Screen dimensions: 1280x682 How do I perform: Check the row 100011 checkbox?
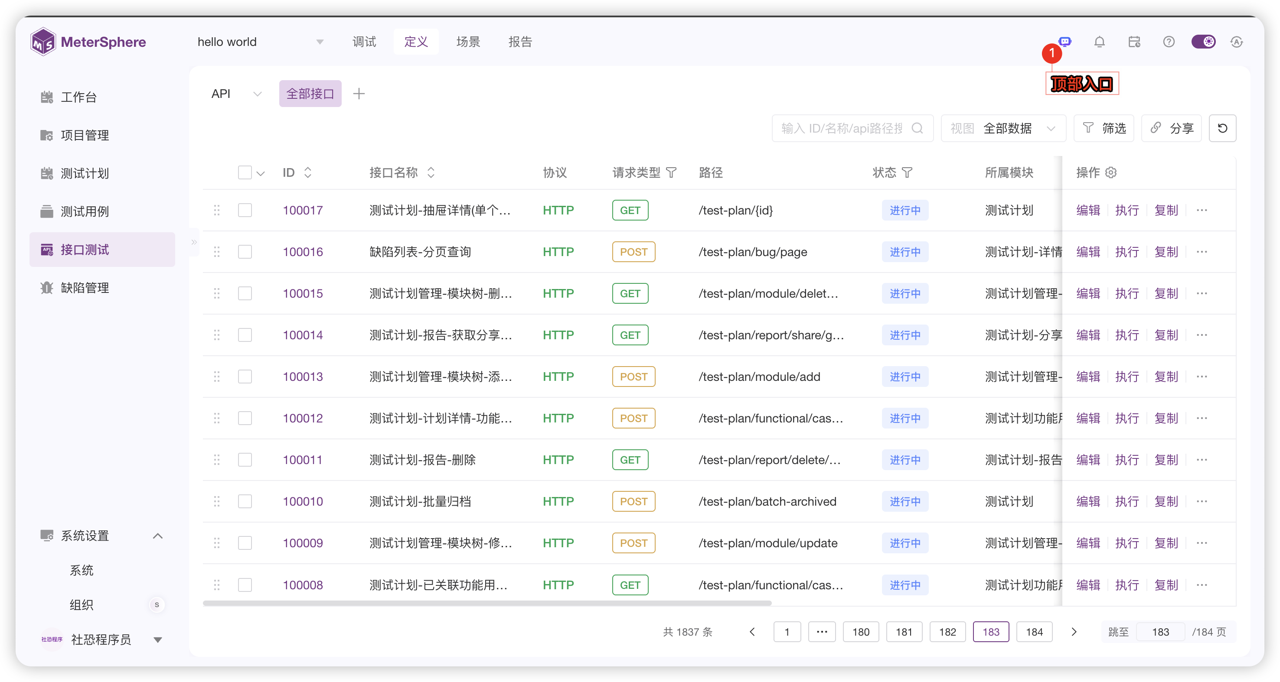(x=245, y=460)
